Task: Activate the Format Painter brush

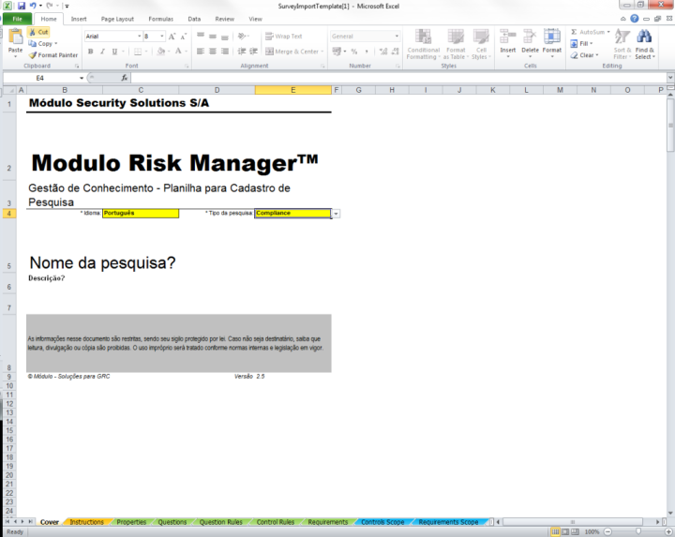Action: [32, 55]
